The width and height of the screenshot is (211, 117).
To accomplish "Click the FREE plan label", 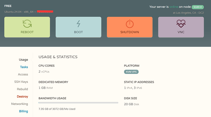I will [x=8, y=6].
